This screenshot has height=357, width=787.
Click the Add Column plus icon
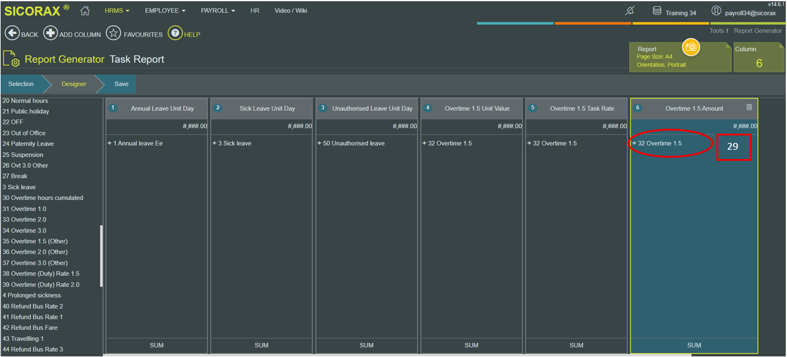[51, 33]
